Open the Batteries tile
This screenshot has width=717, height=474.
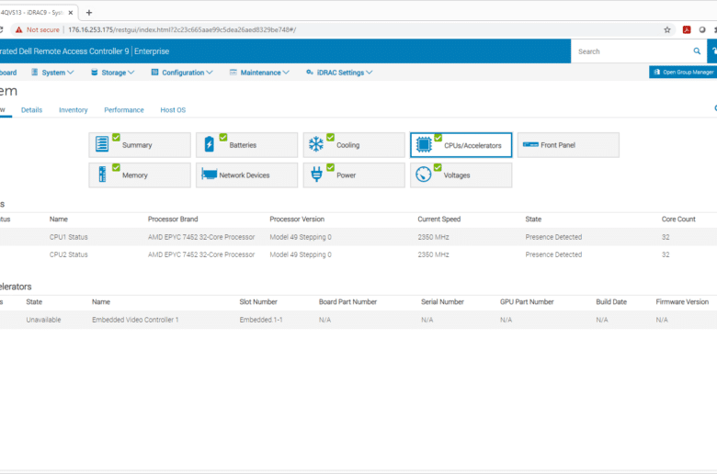247,145
